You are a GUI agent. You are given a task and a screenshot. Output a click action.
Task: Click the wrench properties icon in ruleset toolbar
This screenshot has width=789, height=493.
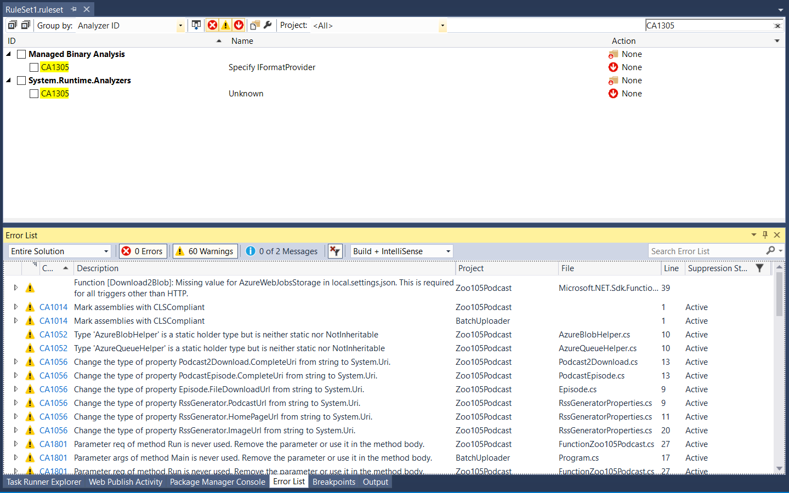pos(268,25)
